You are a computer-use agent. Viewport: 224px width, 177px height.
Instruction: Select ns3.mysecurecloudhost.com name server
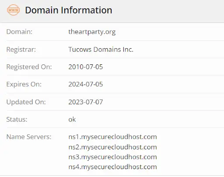click(x=112, y=157)
